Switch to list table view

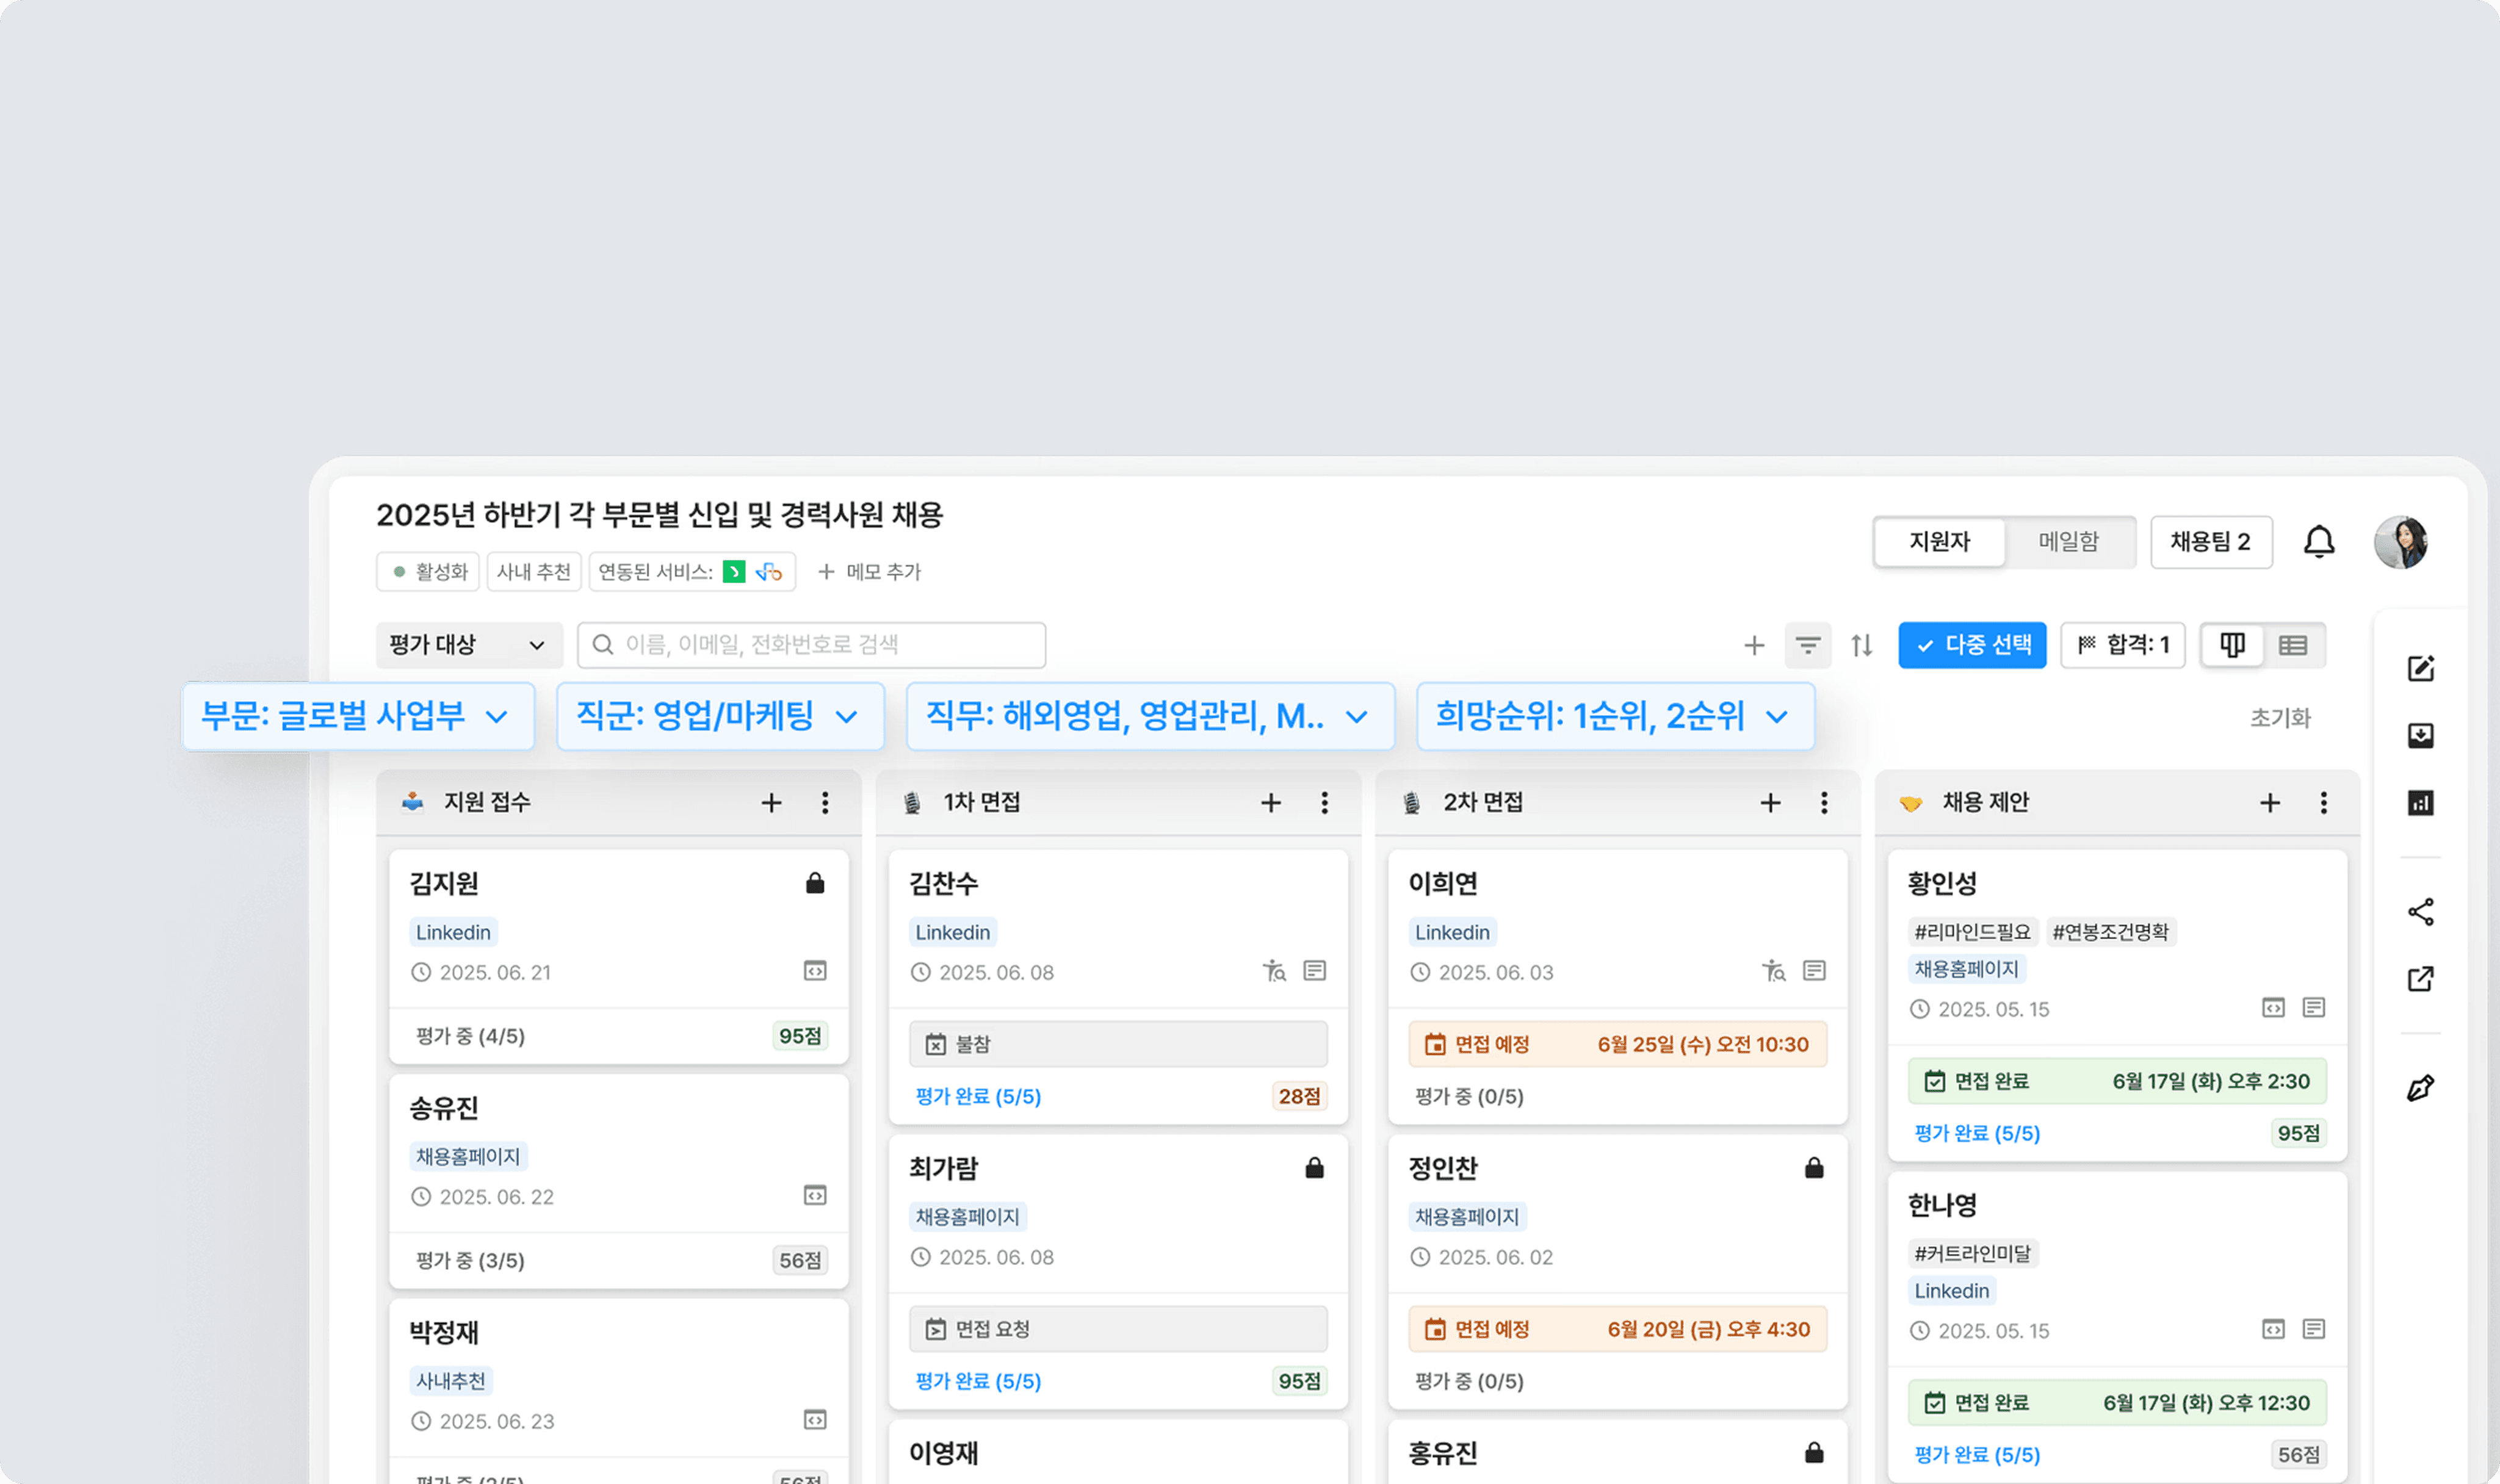pos(2292,645)
